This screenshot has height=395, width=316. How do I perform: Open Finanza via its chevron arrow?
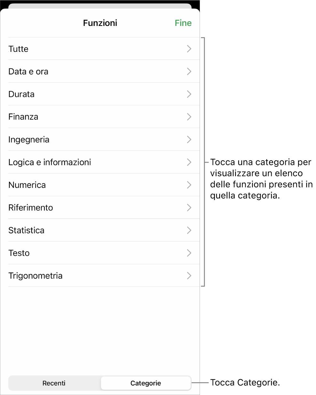pos(189,117)
